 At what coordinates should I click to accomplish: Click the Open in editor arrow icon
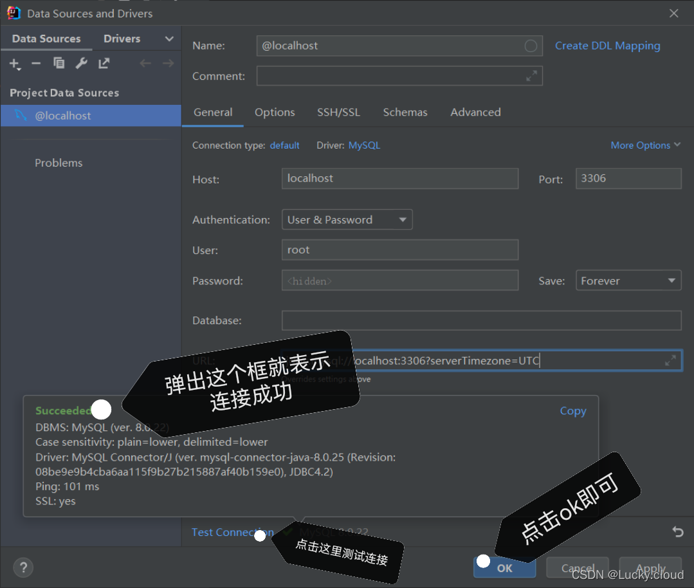(104, 64)
